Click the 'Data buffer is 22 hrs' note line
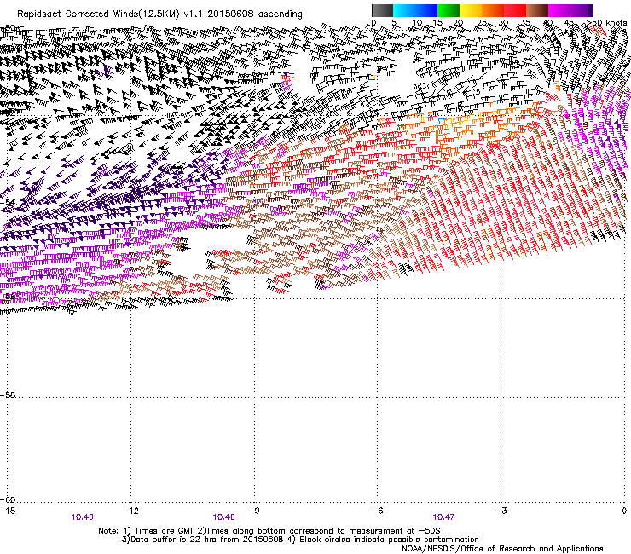The width and height of the screenshot is (631, 554). (300, 540)
